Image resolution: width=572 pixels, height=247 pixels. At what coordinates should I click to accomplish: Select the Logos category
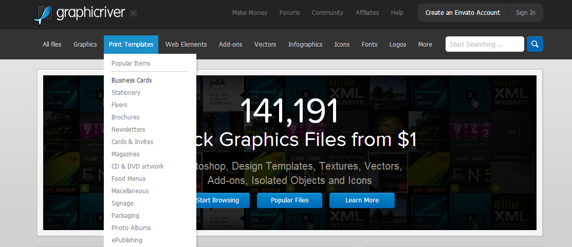pos(398,45)
